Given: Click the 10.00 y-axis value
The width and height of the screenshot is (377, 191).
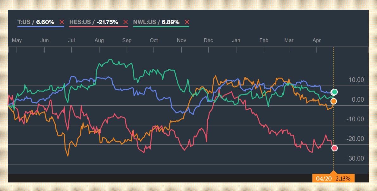Looking at the screenshot, I should click(x=356, y=80).
